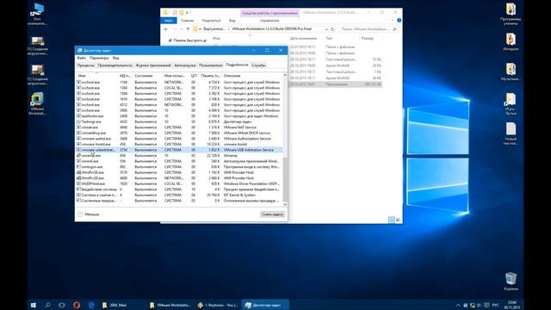This screenshot has width=551, height=310.
Task: Select the wininit.exe process row
Action: pos(179,161)
